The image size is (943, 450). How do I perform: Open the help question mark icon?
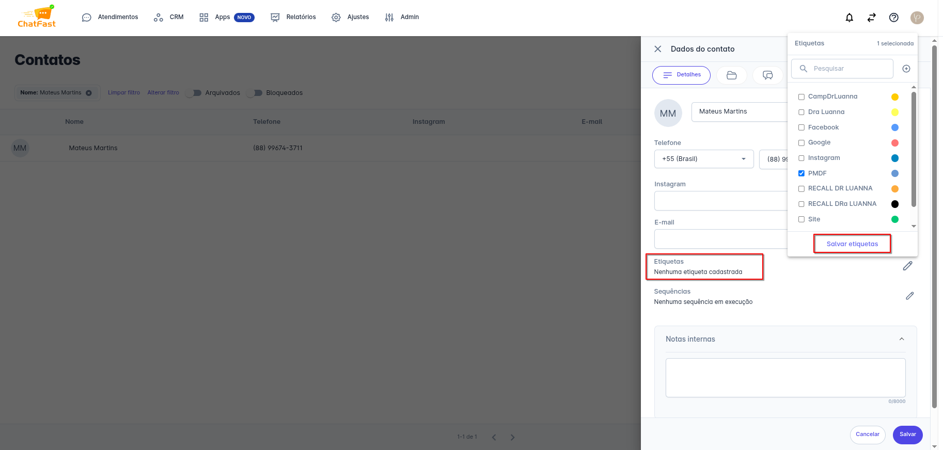(x=893, y=18)
